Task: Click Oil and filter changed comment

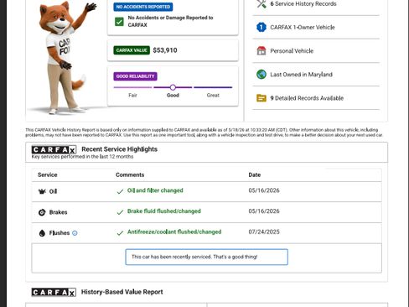Action: (x=155, y=190)
